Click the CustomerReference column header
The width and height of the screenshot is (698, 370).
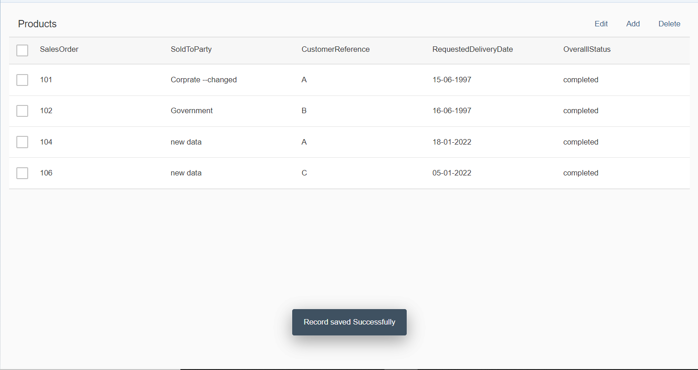335,49
